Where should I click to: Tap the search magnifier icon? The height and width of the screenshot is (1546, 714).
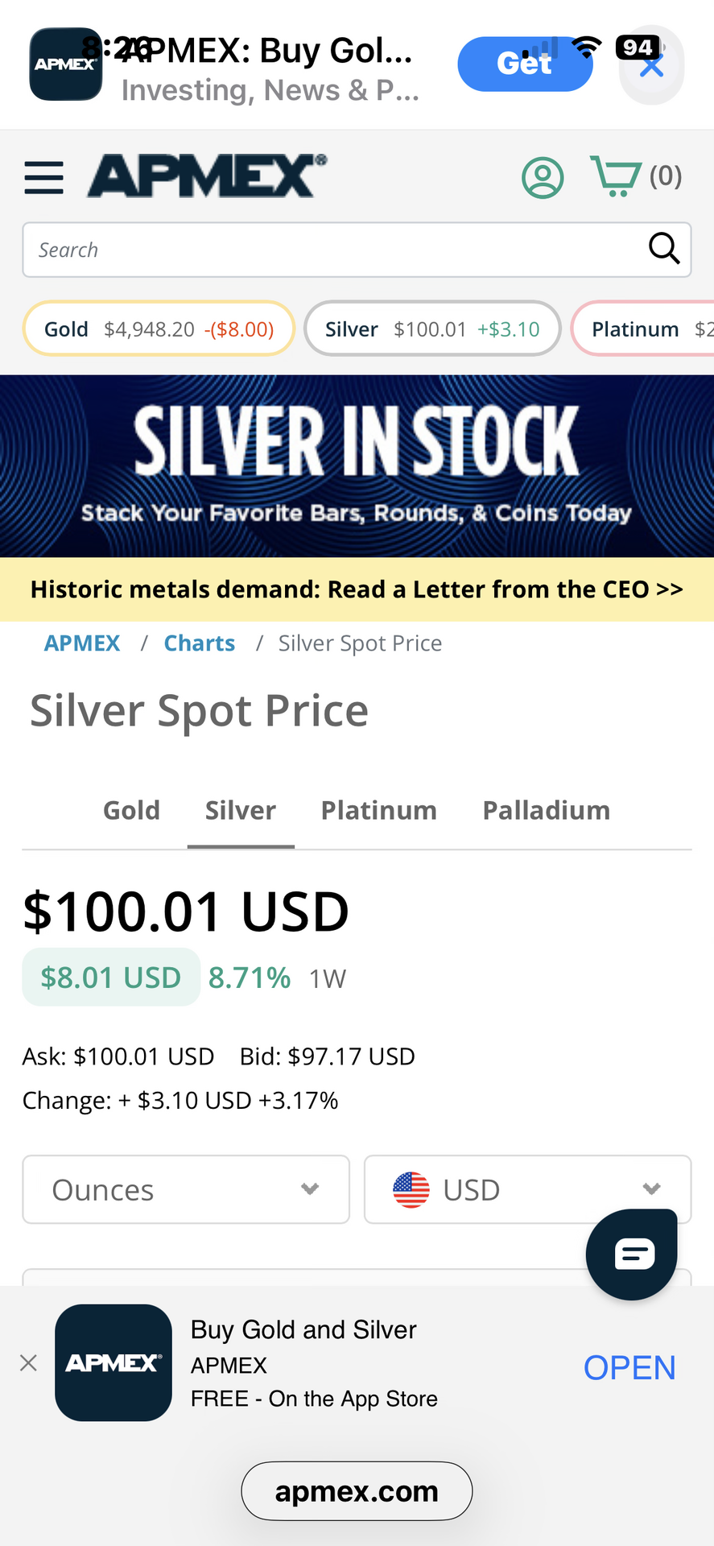point(663,249)
